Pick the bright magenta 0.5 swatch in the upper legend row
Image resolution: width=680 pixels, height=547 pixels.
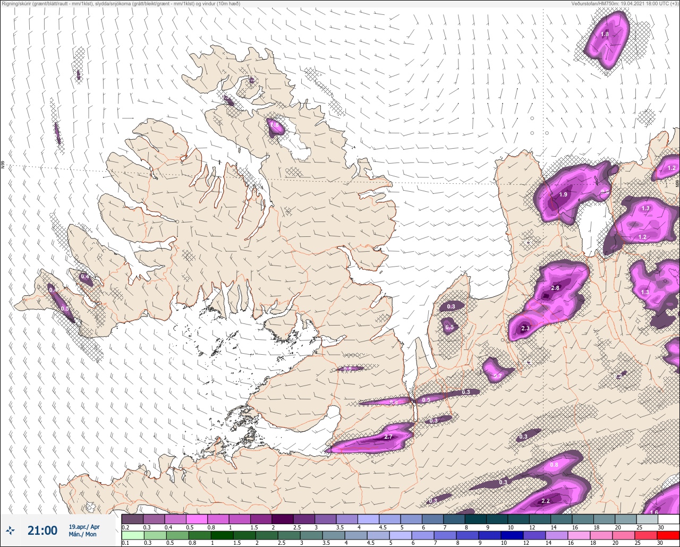(197, 519)
